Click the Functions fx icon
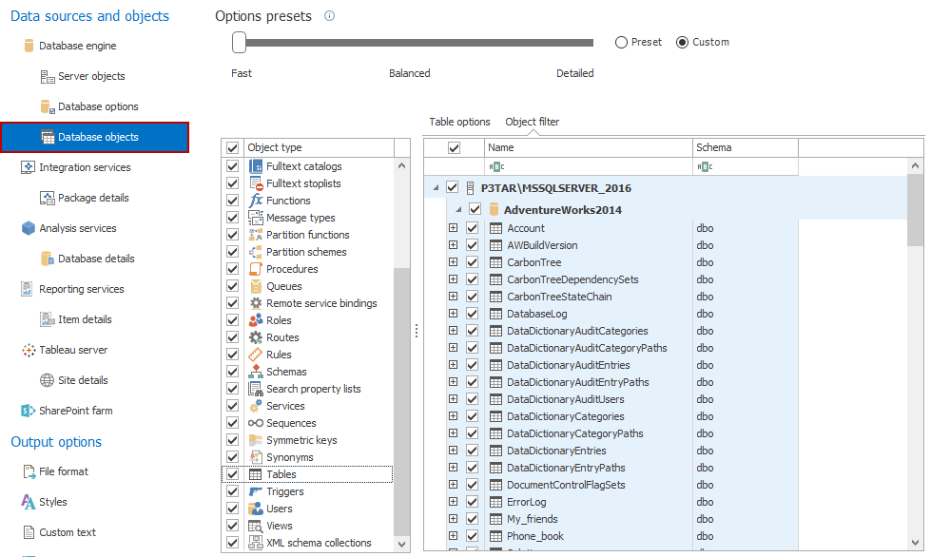The image size is (931, 557). pyautogui.click(x=256, y=201)
